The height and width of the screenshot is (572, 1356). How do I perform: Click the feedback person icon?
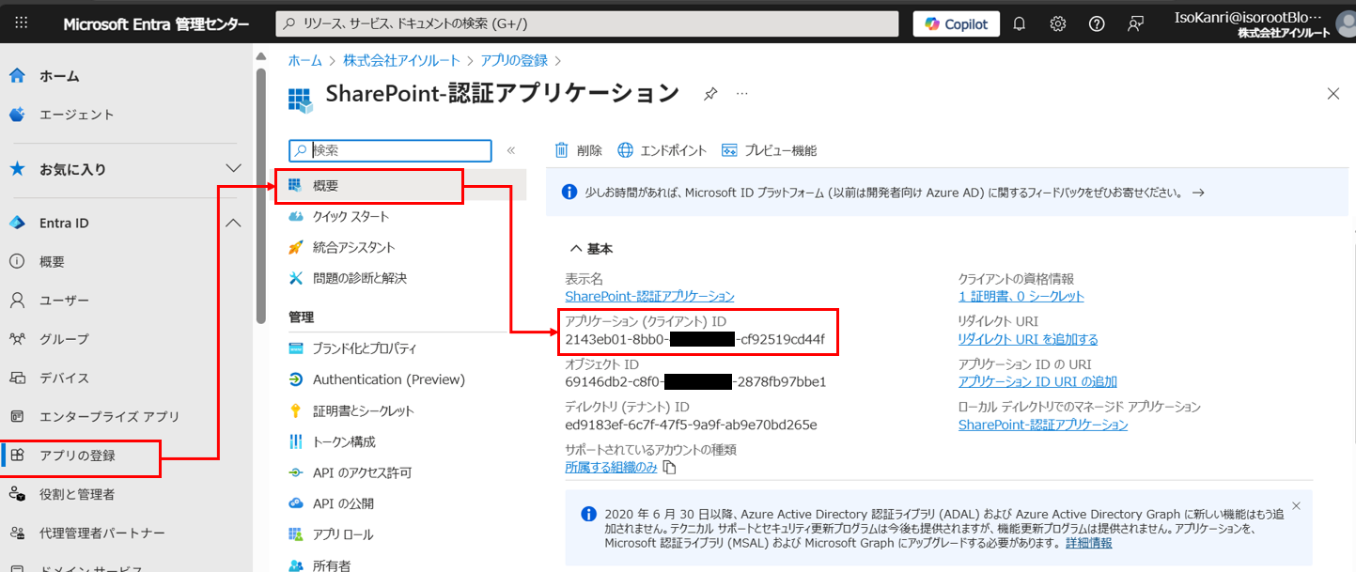[1135, 24]
